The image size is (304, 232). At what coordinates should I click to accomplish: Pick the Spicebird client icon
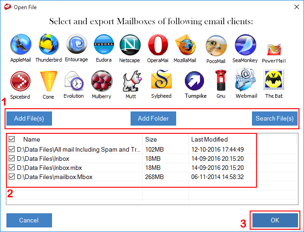click(x=21, y=81)
